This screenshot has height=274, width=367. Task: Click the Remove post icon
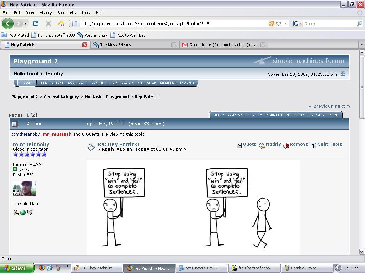point(286,145)
